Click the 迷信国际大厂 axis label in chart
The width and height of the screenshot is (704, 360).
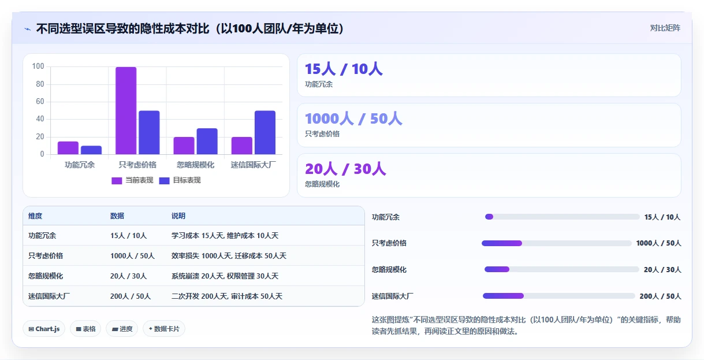(x=254, y=165)
